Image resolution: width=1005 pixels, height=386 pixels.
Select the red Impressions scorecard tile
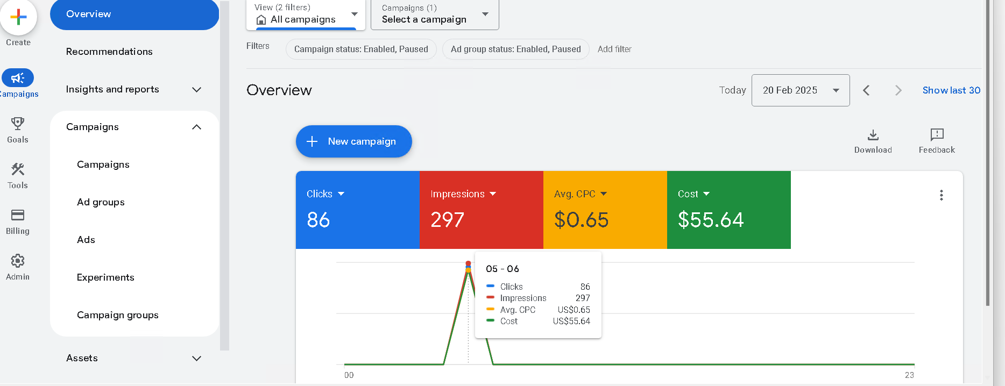pyautogui.click(x=482, y=210)
